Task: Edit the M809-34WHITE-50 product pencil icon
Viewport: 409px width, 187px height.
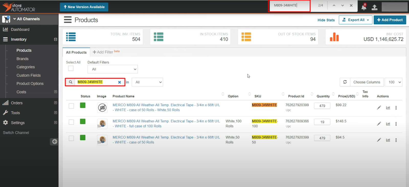Action: [379, 140]
